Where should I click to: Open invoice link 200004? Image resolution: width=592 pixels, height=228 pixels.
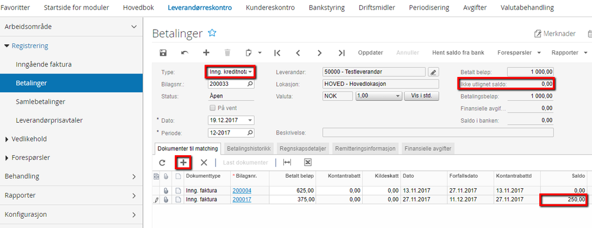[242, 191]
